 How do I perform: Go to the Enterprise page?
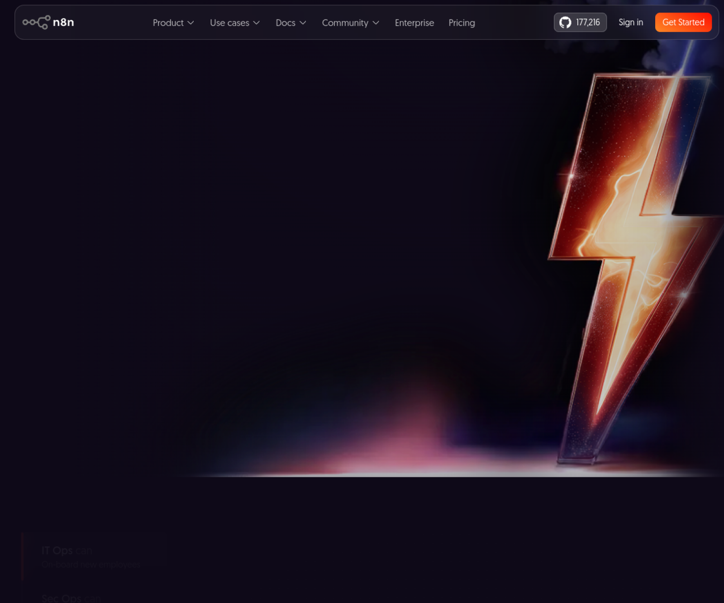414,23
